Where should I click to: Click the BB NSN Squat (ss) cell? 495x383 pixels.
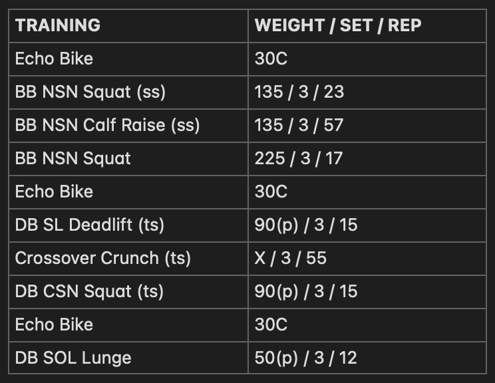128,92
